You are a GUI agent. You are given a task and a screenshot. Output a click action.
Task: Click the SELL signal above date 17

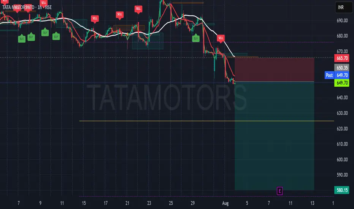(x=95, y=19)
